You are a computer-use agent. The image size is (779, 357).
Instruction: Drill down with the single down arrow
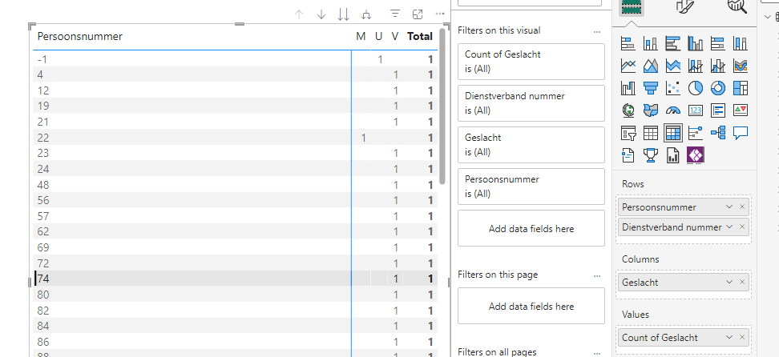tap(321, 14)
